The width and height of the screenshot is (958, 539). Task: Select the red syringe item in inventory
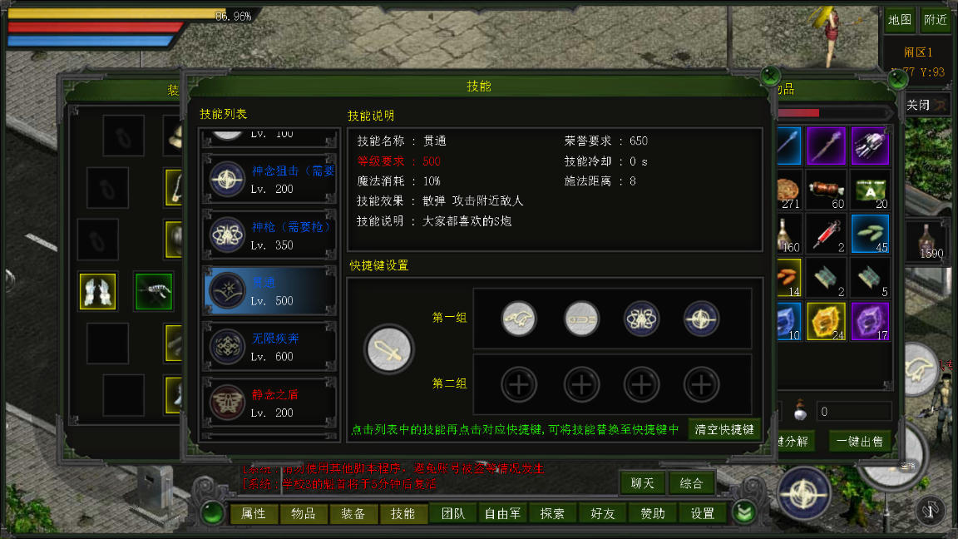click(826, 234)
